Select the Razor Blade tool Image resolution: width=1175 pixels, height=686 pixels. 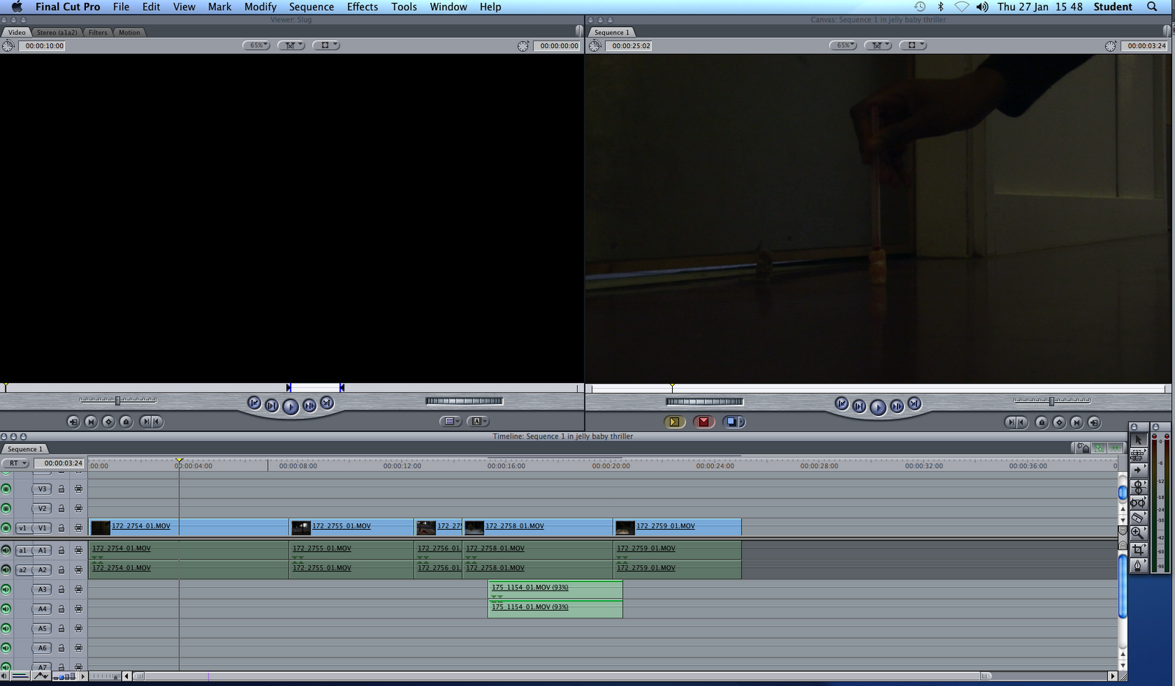click(1138, 518)
